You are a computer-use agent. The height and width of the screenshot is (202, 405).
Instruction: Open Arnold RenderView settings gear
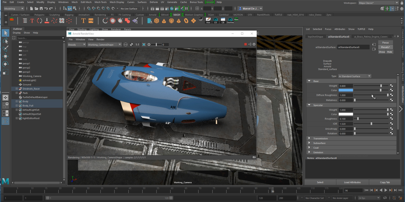[254, 44]
